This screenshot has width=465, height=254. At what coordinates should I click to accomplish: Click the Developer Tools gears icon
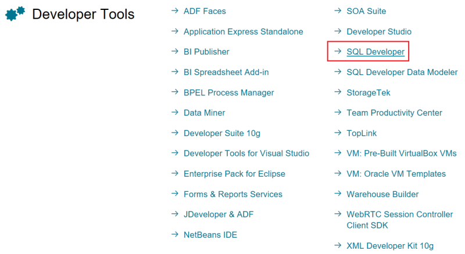15,13
